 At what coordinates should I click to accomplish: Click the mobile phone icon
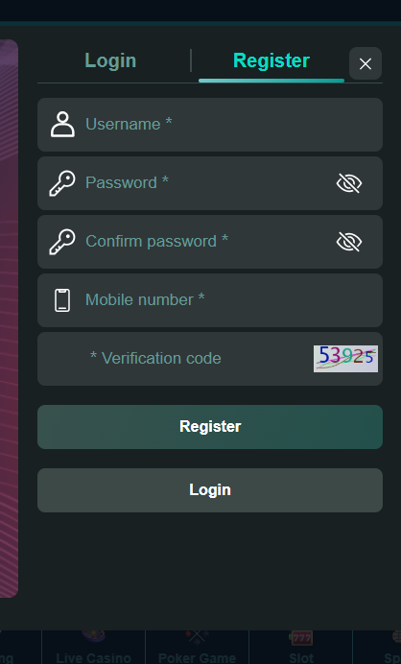(x=62, y=300)
